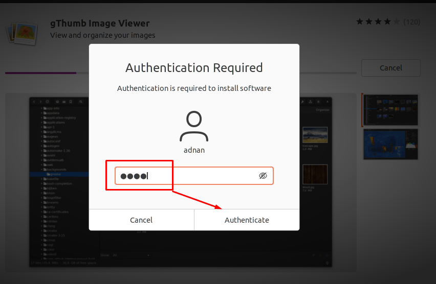Screen dimensions: 436x284
Task: Click the adnan username label
Action: [x=194, y=150]
